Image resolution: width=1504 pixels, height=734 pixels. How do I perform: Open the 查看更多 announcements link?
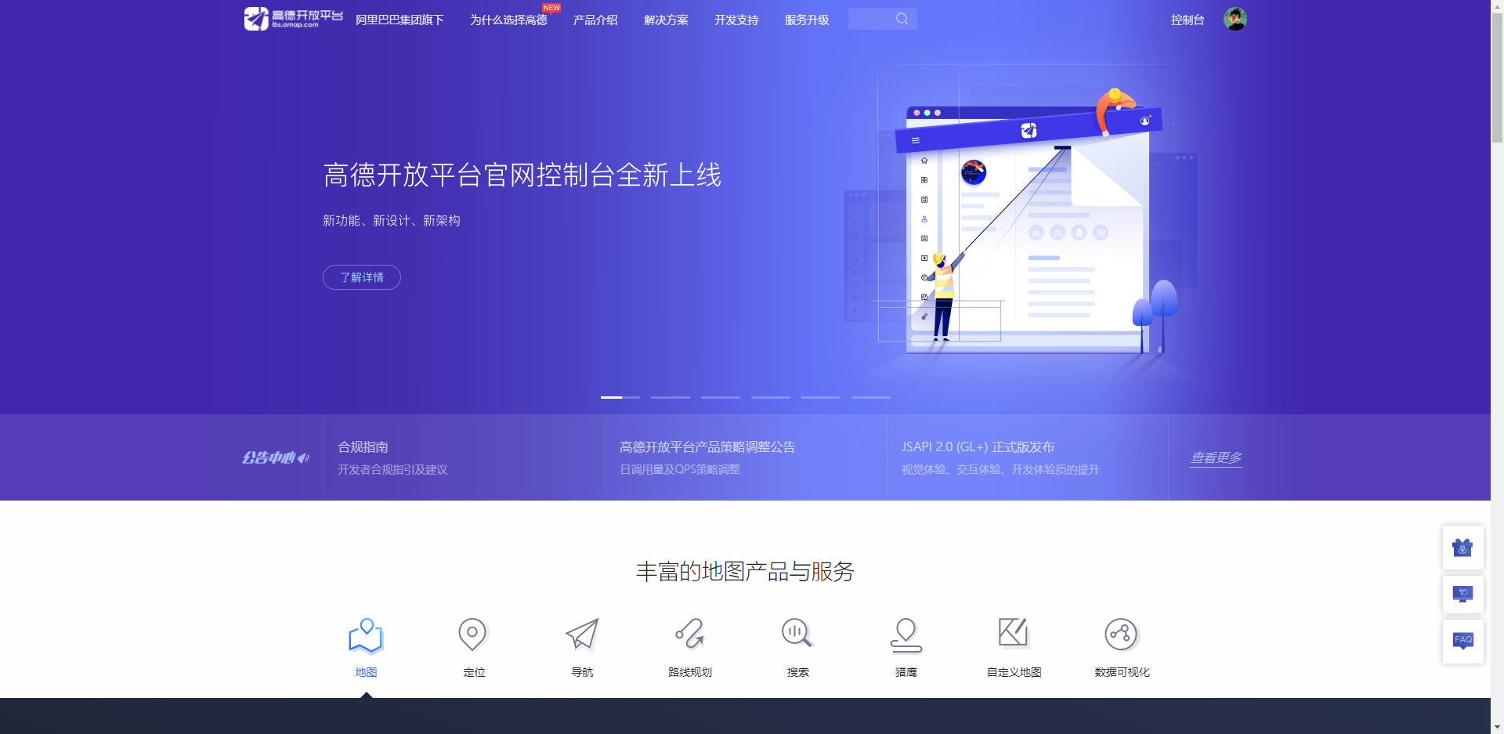click(x=1215, y=457)
